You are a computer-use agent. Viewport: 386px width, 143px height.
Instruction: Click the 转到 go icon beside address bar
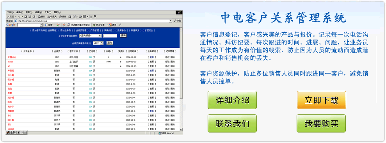(x=177, y=21)
